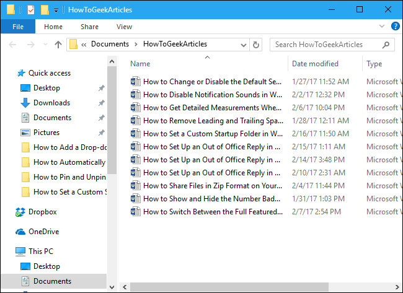This screenshot has height=293, width=403.
Task: Click the Properties icon in title bar
Action: [31, 9]
